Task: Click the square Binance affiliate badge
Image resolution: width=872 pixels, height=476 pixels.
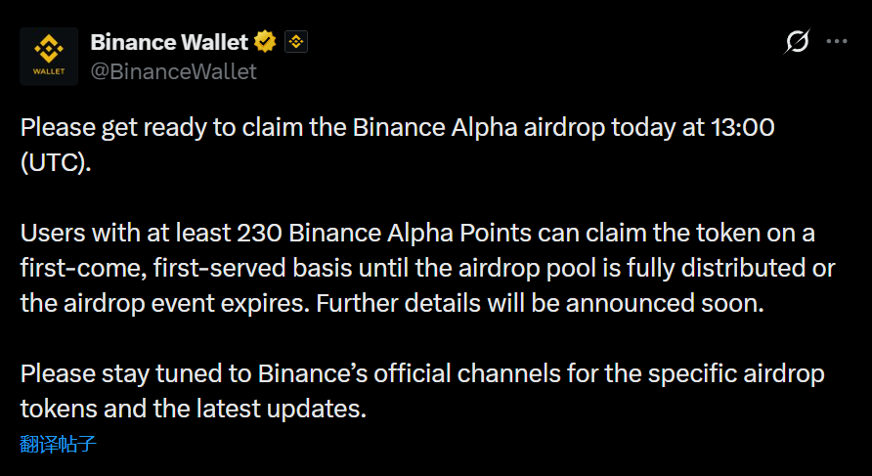Action: [x=296, y=42]
